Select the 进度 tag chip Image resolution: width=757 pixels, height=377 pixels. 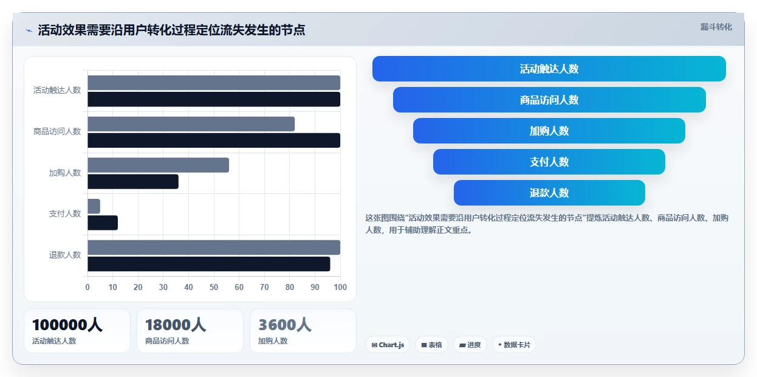coord(470,345)
